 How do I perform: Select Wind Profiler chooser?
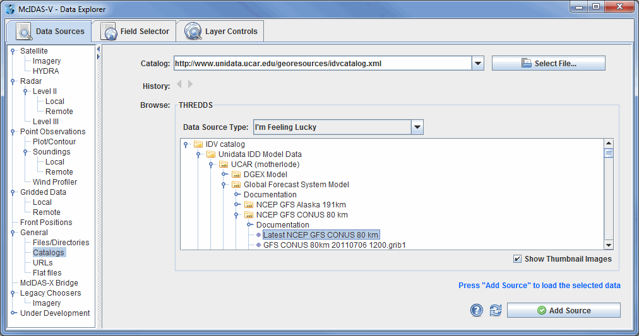[x=54, y=182]
